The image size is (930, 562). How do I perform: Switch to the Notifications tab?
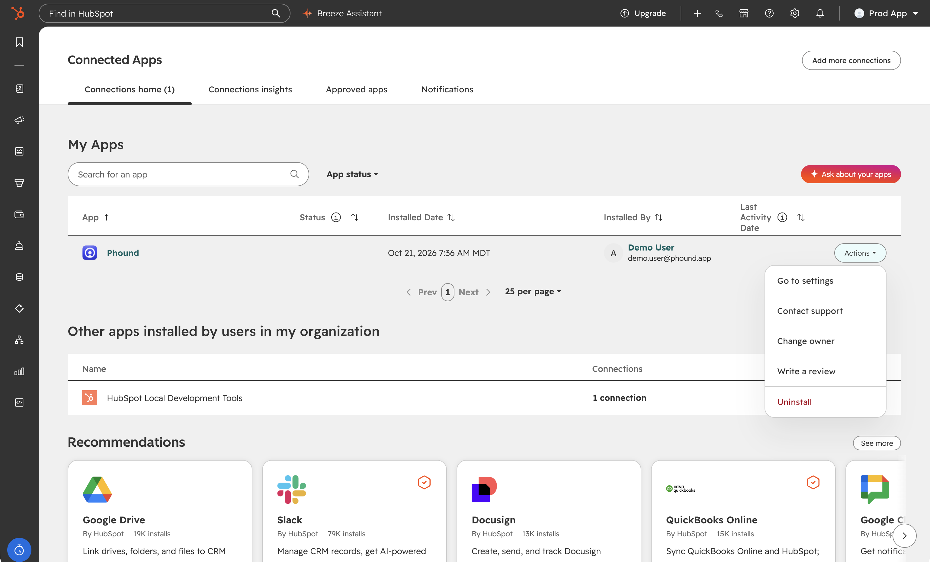tap(447, 89)
